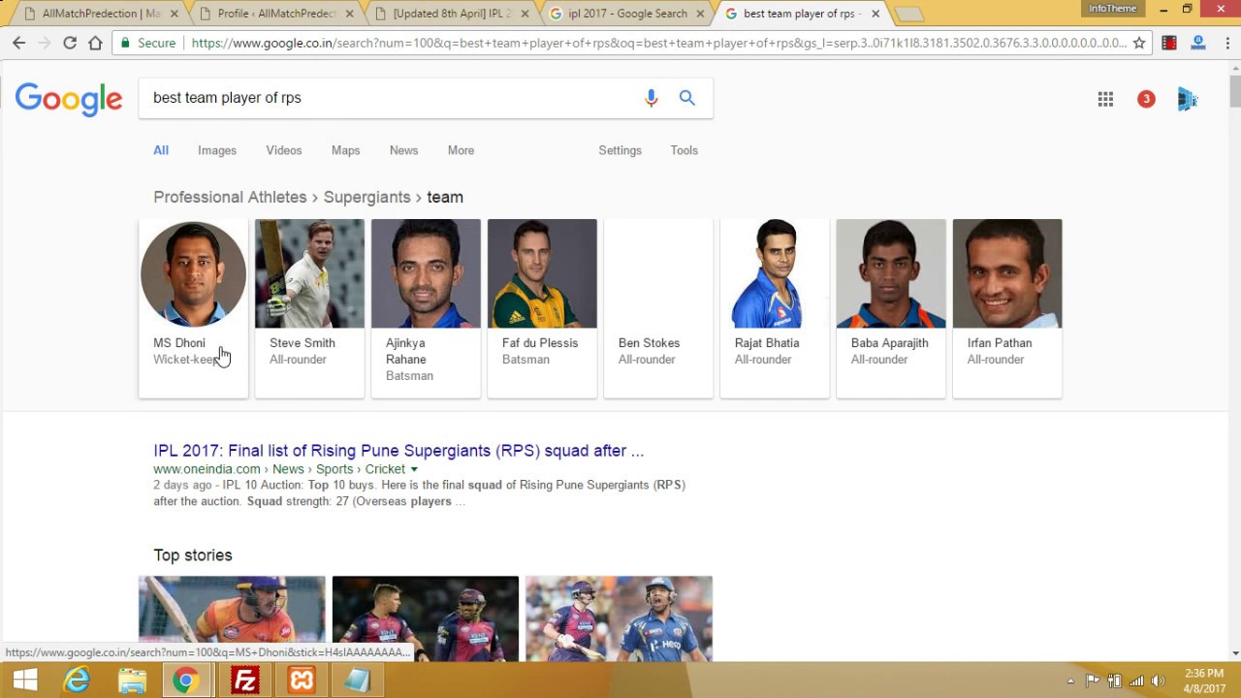The height and width of the screenshot is (698, 1241).
Task: Select the News search filter
Action: pyautogui.click(x=403, y=150)
